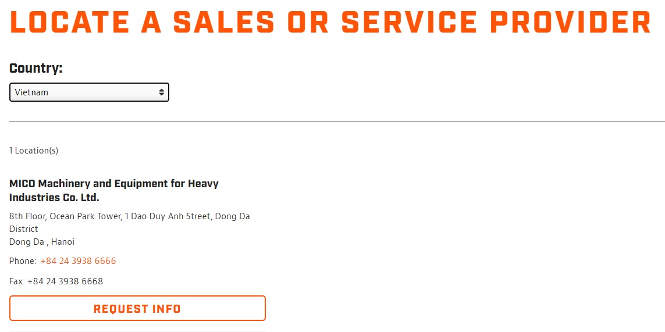Click the "MICO Machinery and Equipment" title line

(114, 184)
